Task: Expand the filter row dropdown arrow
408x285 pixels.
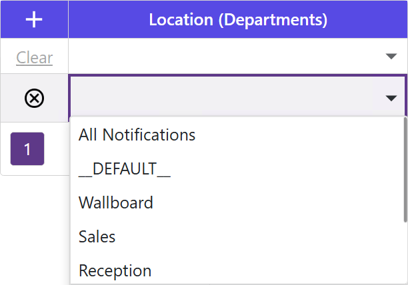Action: [391, 57]
